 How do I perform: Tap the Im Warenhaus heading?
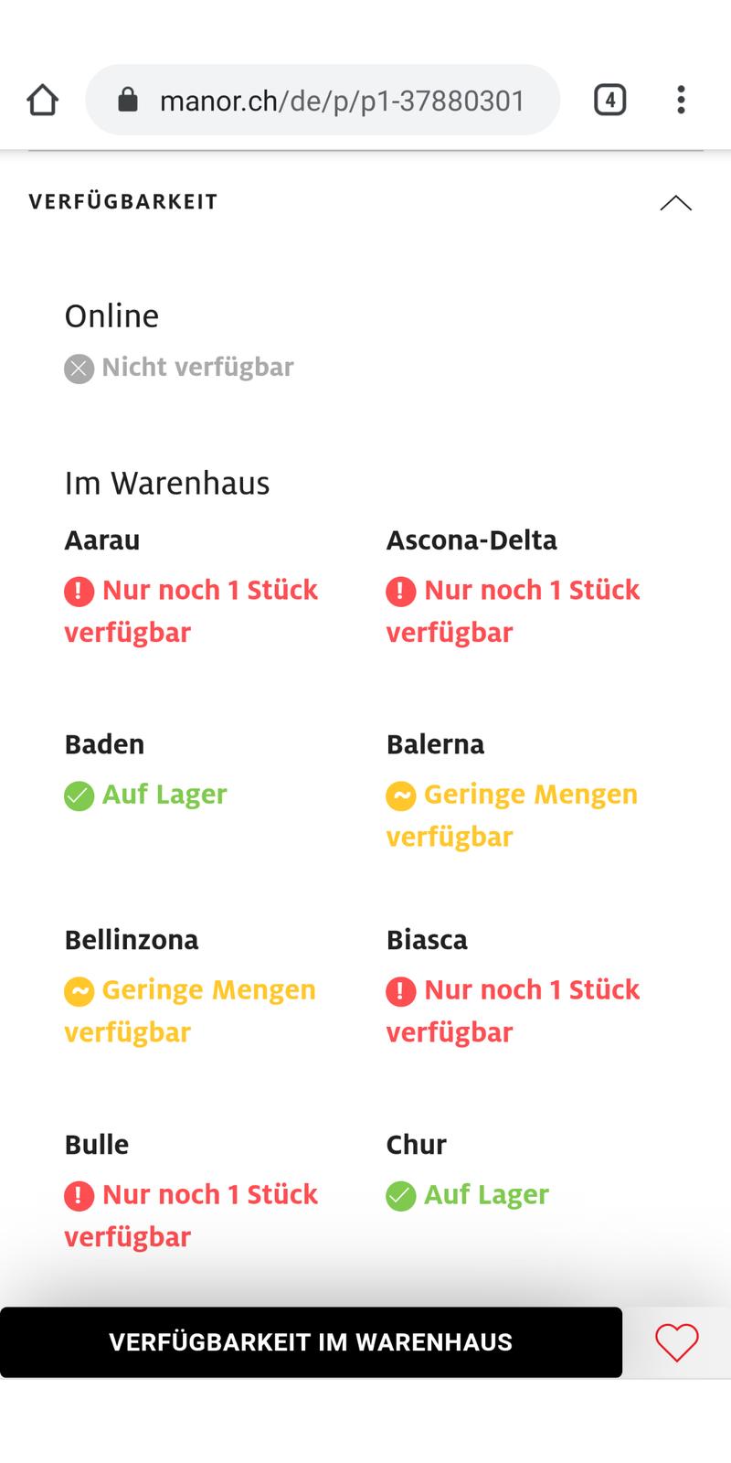167,483
